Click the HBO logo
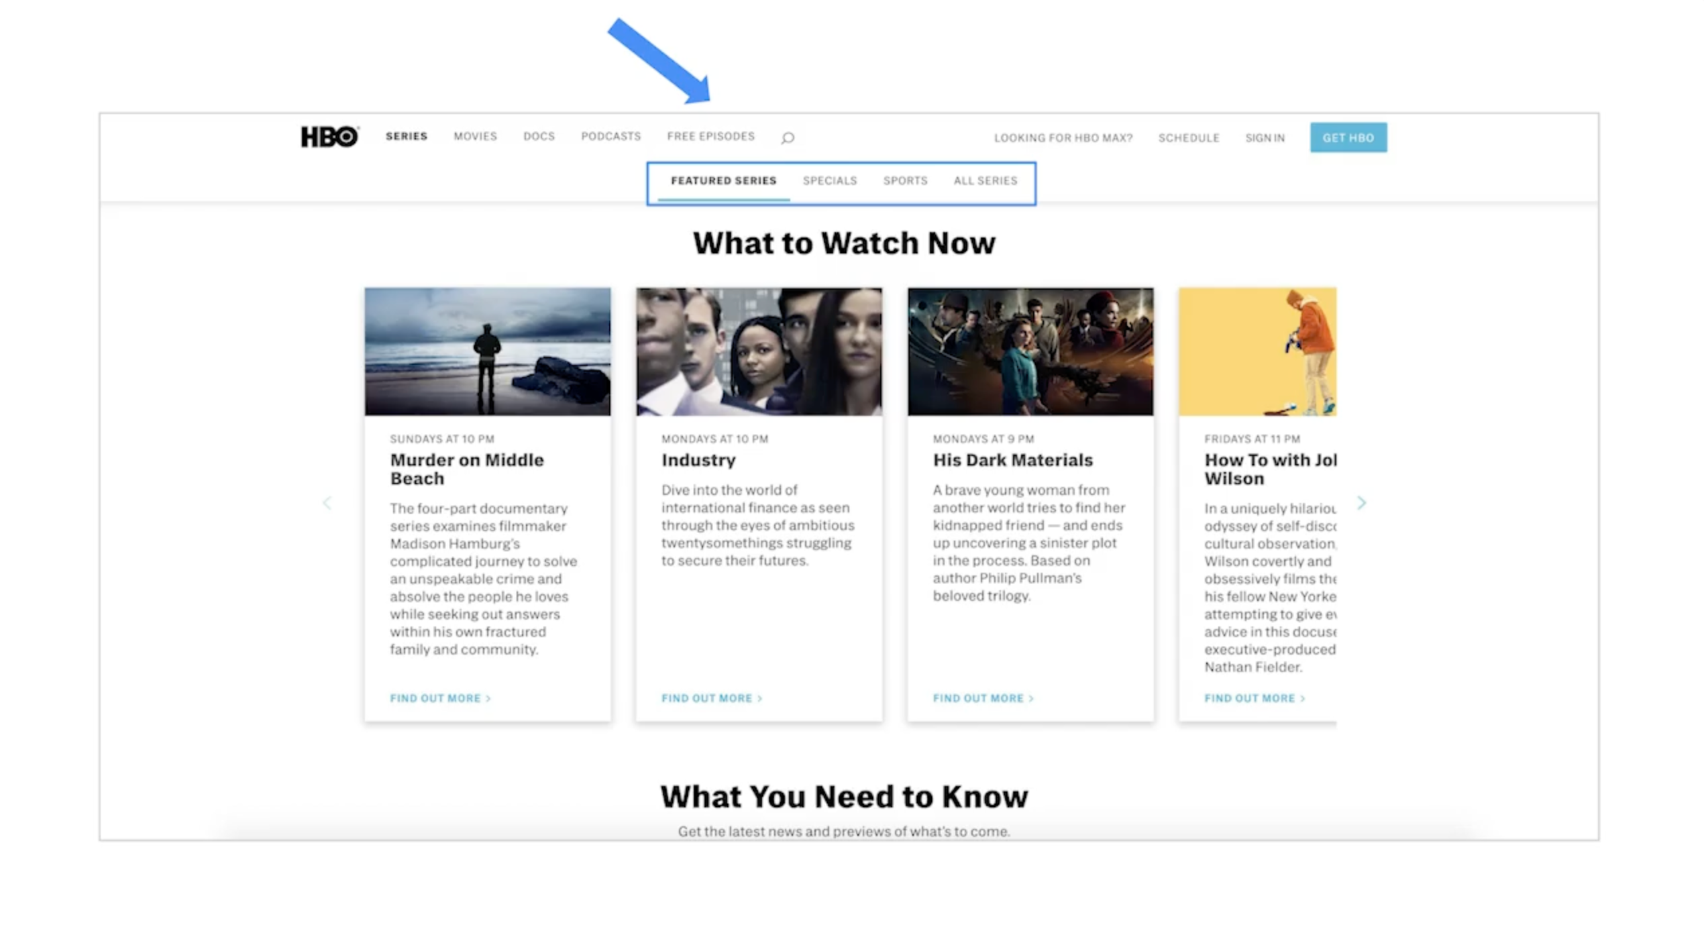Image resolution: width=1704 pixels, height=951 pixels. [329, 137]
